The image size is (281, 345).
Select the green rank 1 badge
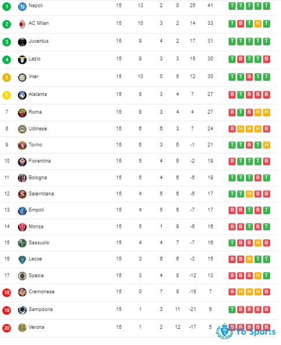[x=6, y=6]
